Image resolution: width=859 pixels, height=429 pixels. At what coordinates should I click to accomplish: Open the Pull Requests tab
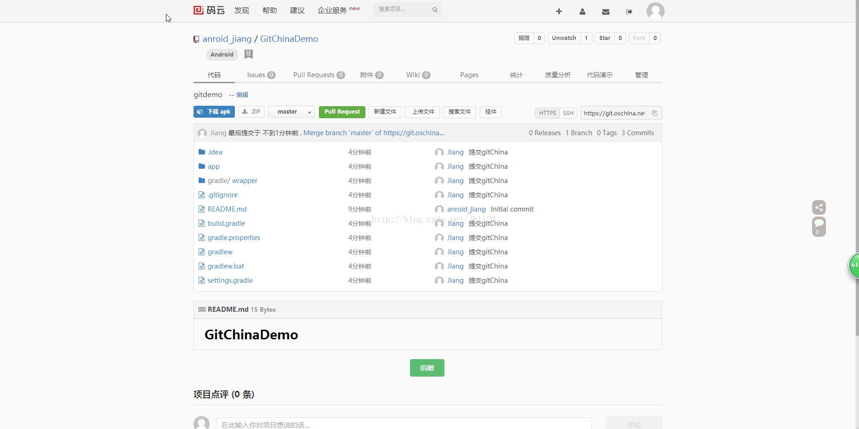(319, 75)
